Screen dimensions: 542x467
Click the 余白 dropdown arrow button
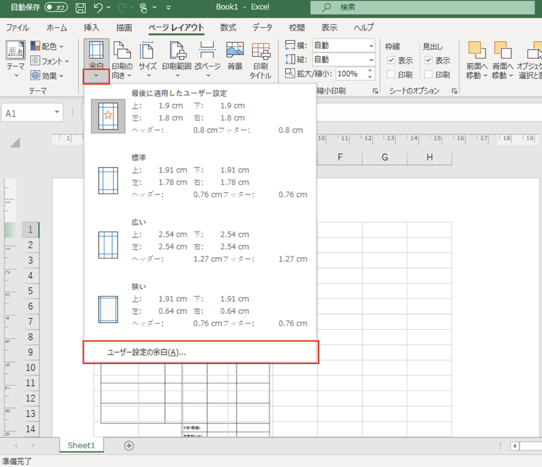[96, 76]
